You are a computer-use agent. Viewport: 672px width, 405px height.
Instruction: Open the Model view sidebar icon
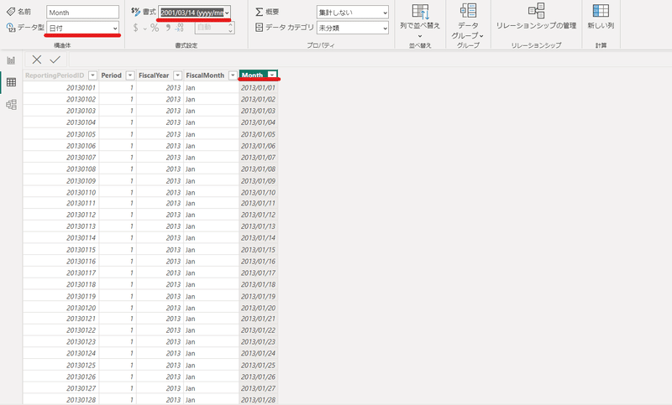(x=11, y=104)
